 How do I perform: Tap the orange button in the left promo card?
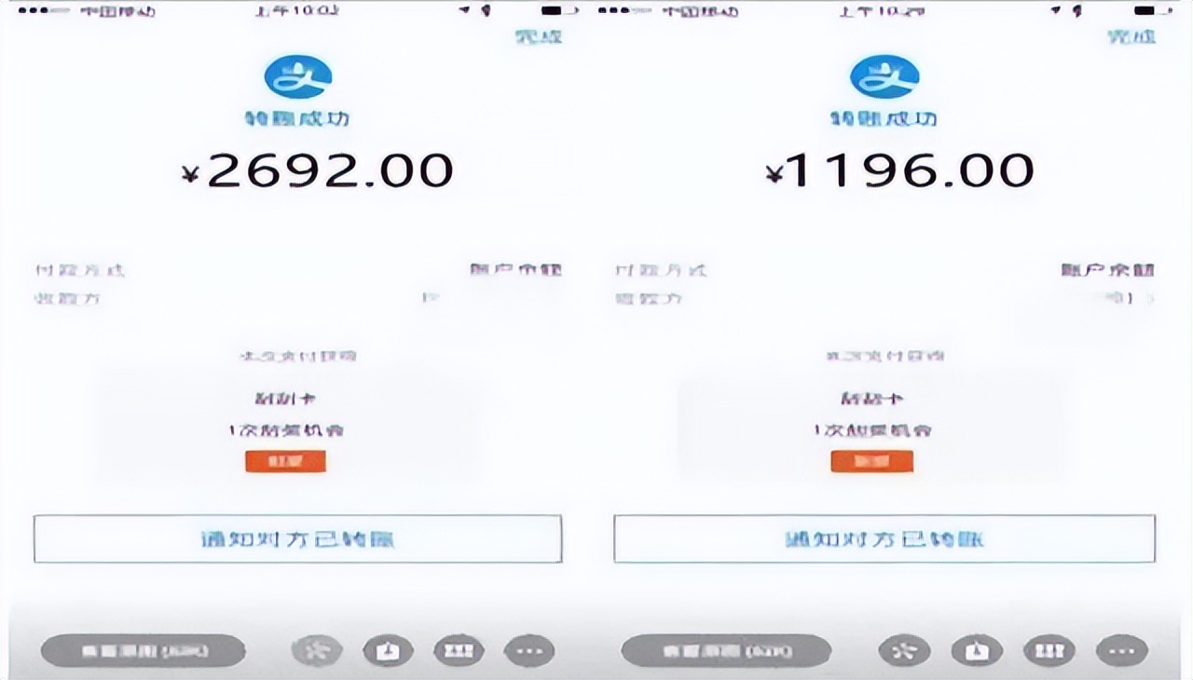coord(286,461)
